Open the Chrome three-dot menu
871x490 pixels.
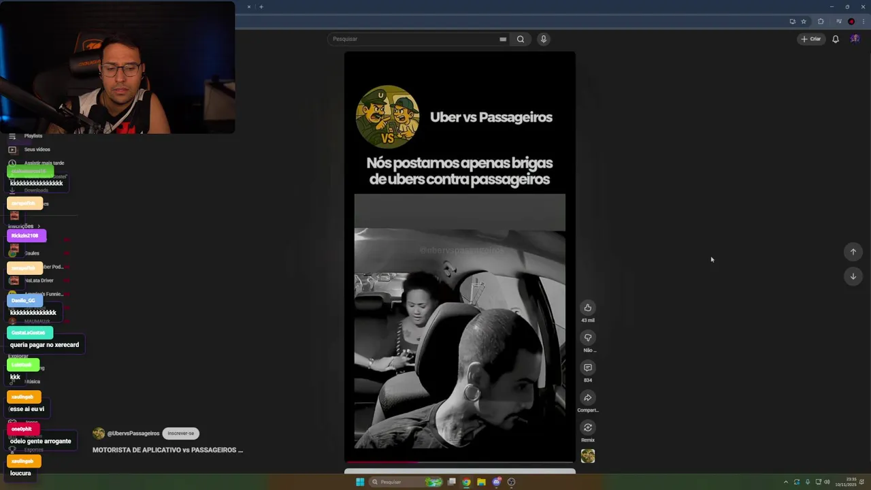(864, 21)
